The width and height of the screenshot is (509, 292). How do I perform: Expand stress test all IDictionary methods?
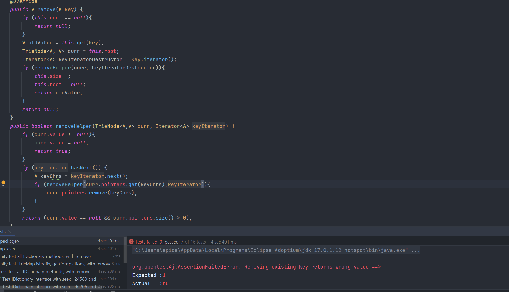pos(45,272)
